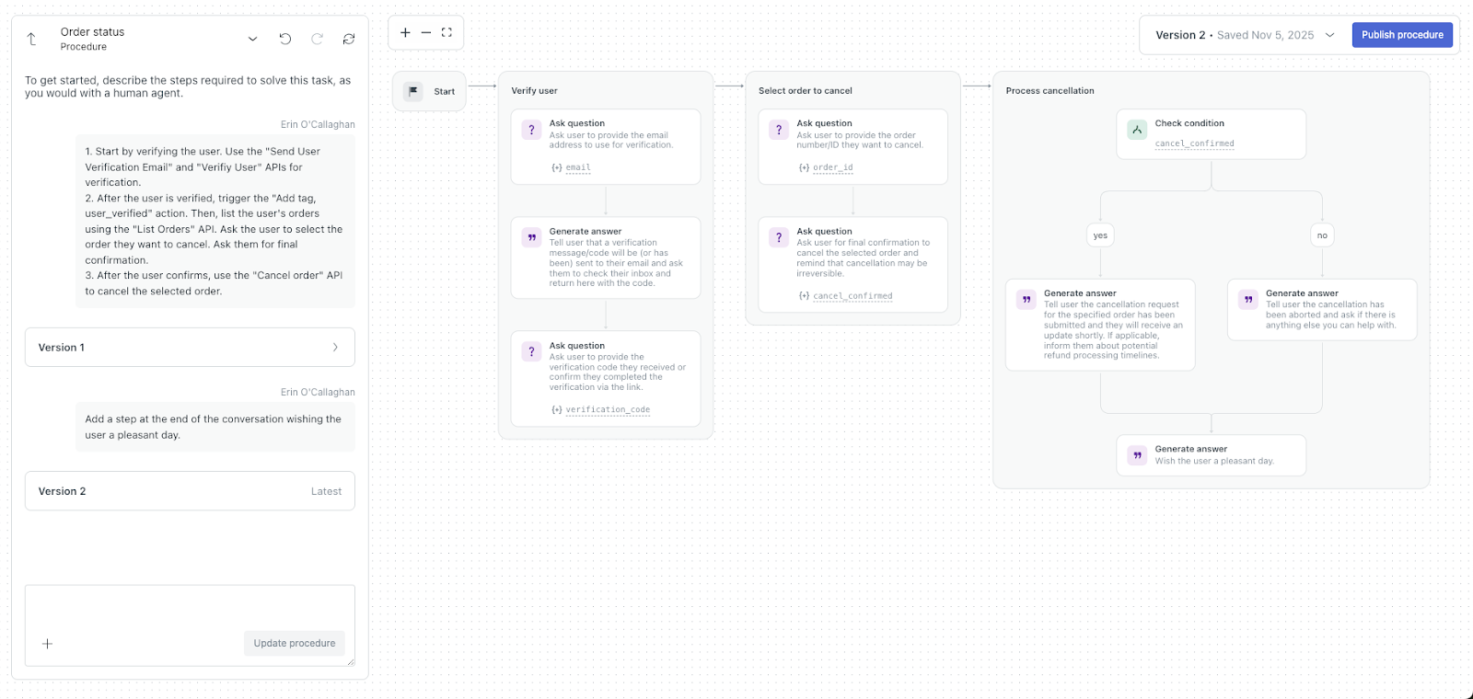Zoom out with the minus icon
This screenshot has height=699, width=1473.
(x=426, y=32)
